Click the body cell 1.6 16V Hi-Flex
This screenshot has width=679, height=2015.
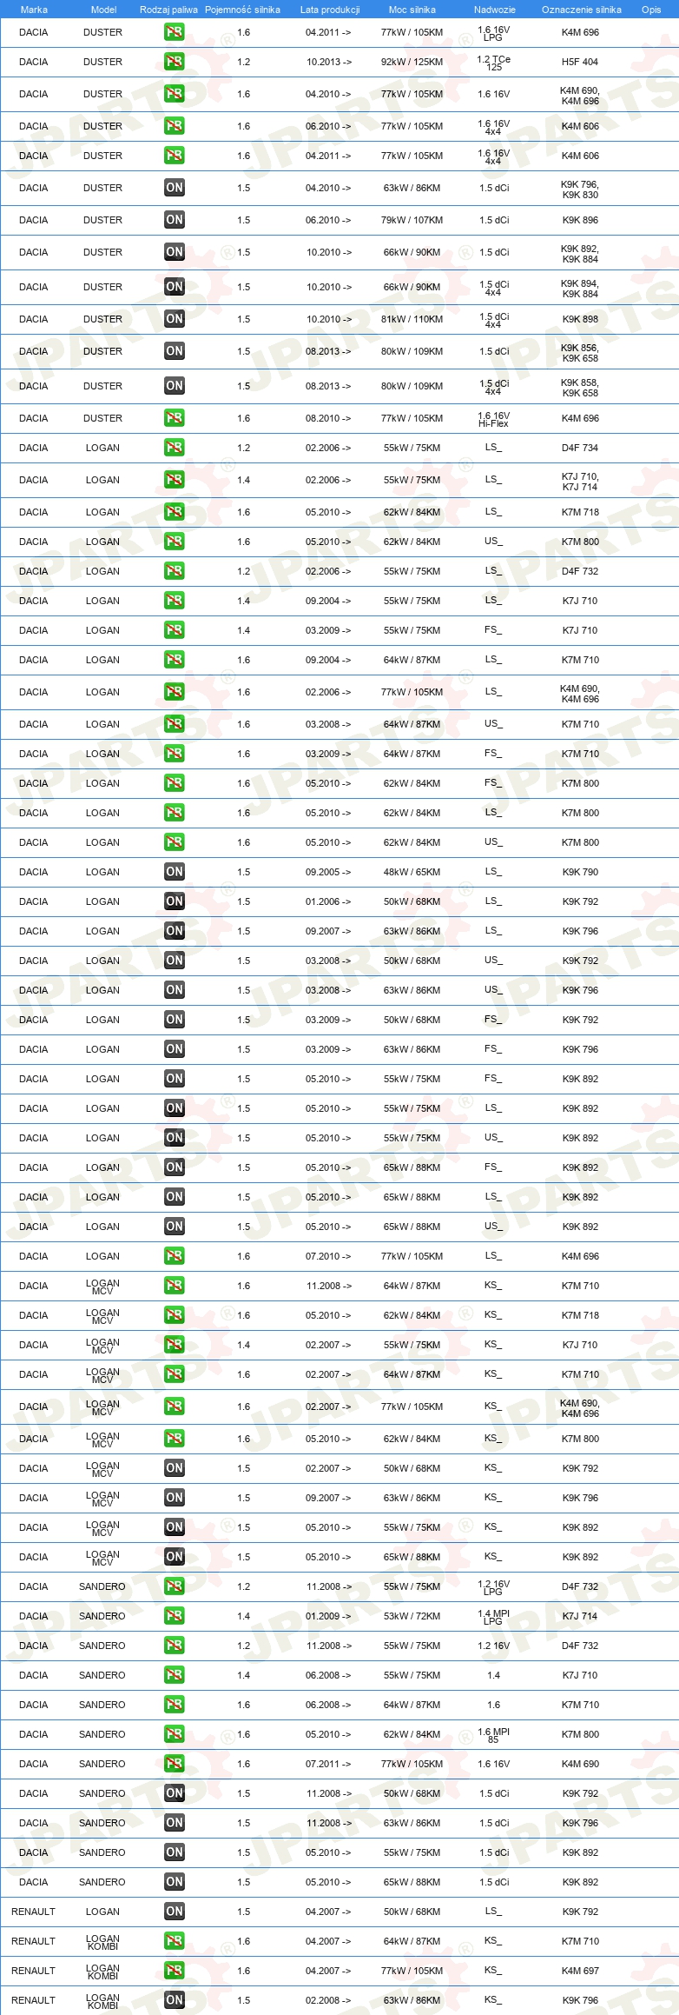(x=494, y=419)
